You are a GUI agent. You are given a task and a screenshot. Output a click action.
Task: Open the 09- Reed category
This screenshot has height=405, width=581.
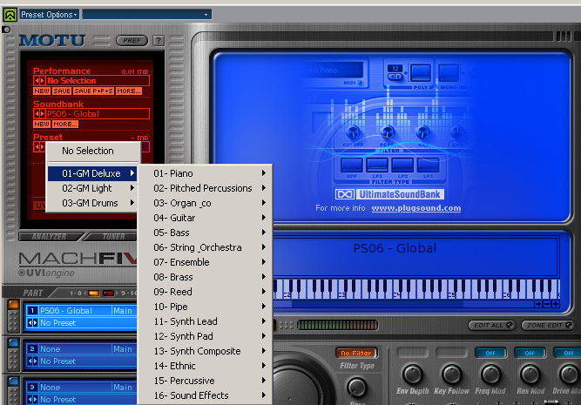coord(205,292)
